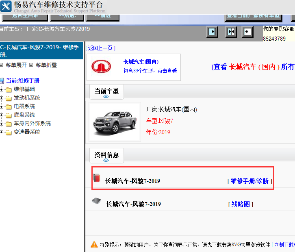Click the folder icon for 变速器系统

tap(9, 133)
